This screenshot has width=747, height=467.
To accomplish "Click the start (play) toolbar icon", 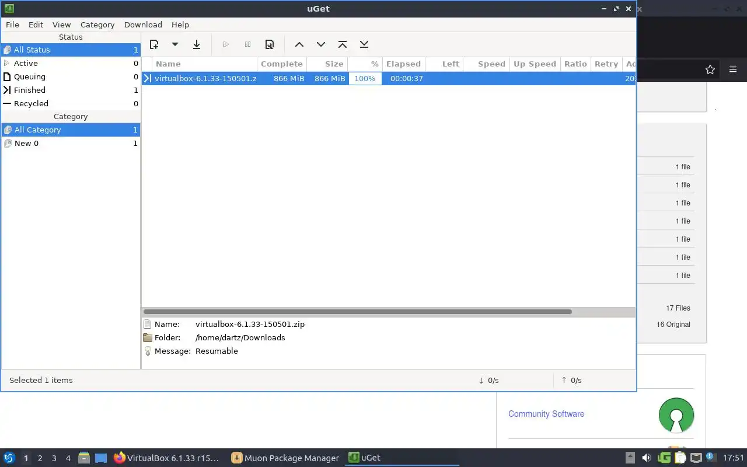I will click(226, 44).
